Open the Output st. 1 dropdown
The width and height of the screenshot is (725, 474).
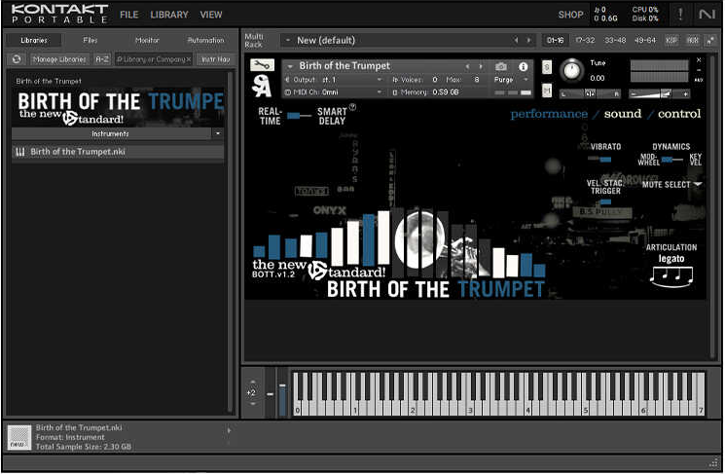(334, 80)
